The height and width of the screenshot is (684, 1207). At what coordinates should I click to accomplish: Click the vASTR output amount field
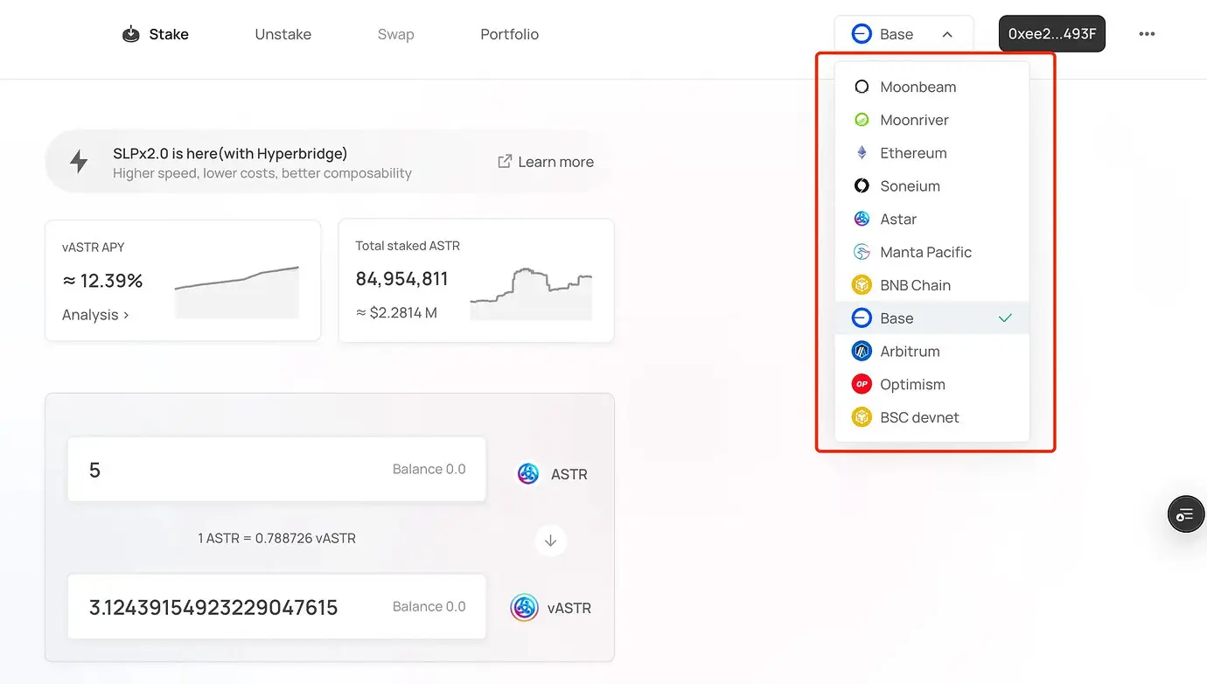coord(276,607)
